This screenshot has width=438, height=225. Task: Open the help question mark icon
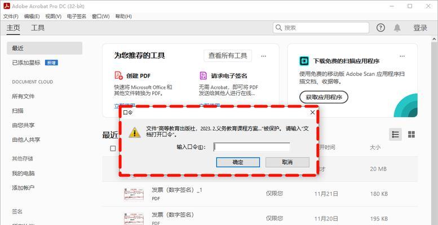pyautogui.click(x=381, y=28)
